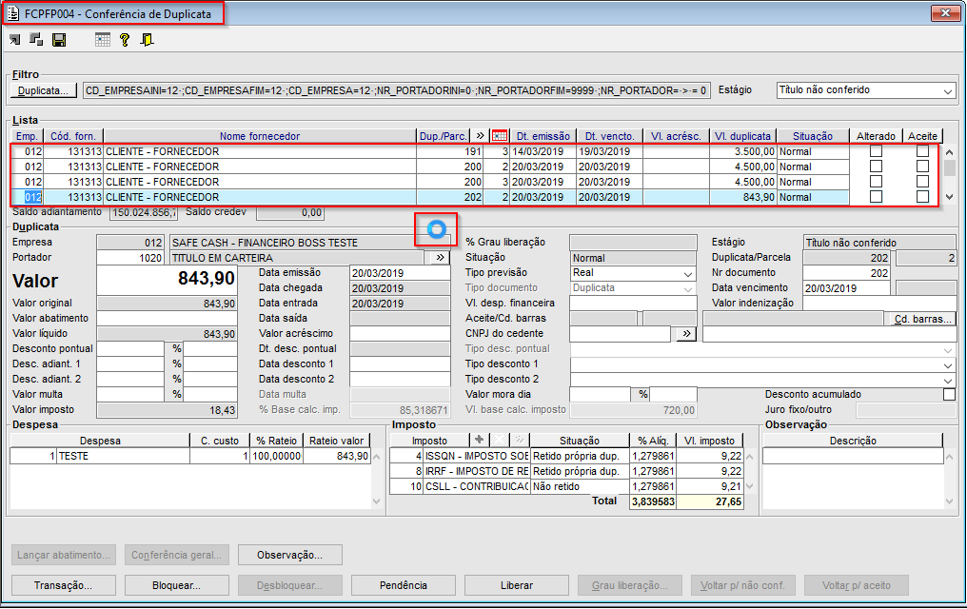
Task: Click the Duplicata... filter button
Action: tap(43, 90)
